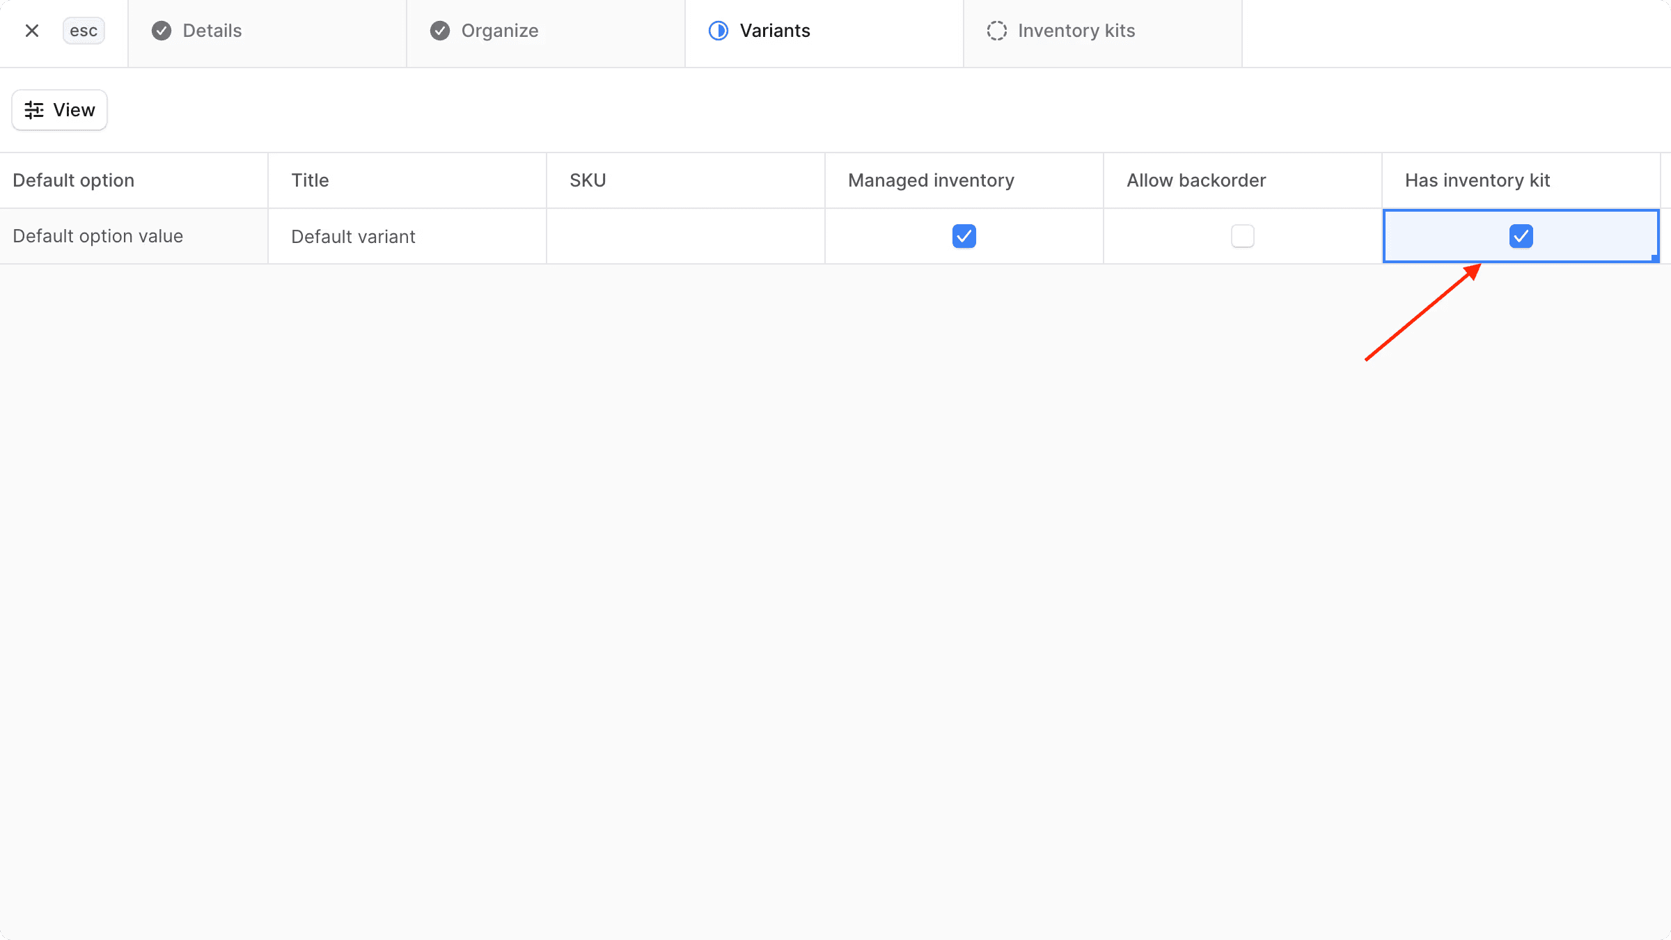Click the empty SKU cell for Default variant
This screenshot has height=940, width=1671.
click(685, 236)
